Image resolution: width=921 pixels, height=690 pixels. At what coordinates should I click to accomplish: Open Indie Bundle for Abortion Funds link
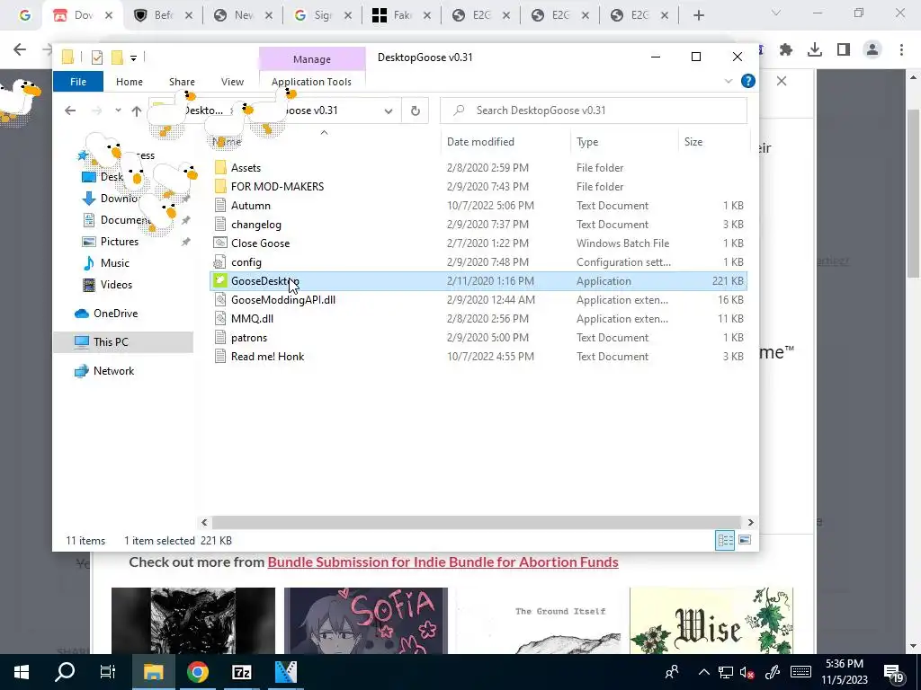tap(443, 562)
